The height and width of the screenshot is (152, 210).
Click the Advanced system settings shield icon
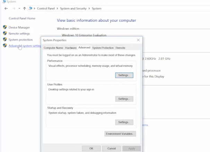tap(5, 45)
